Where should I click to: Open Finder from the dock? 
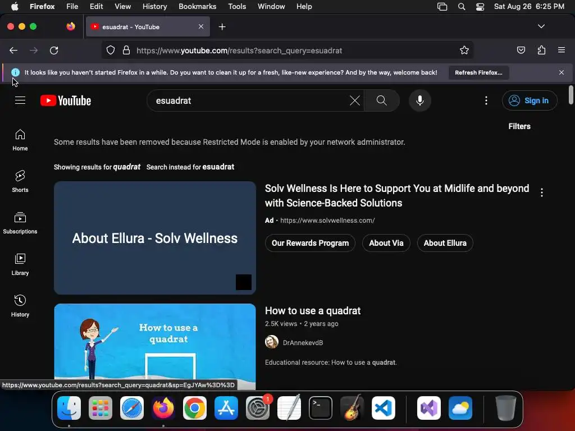click(x=69, y=408)
